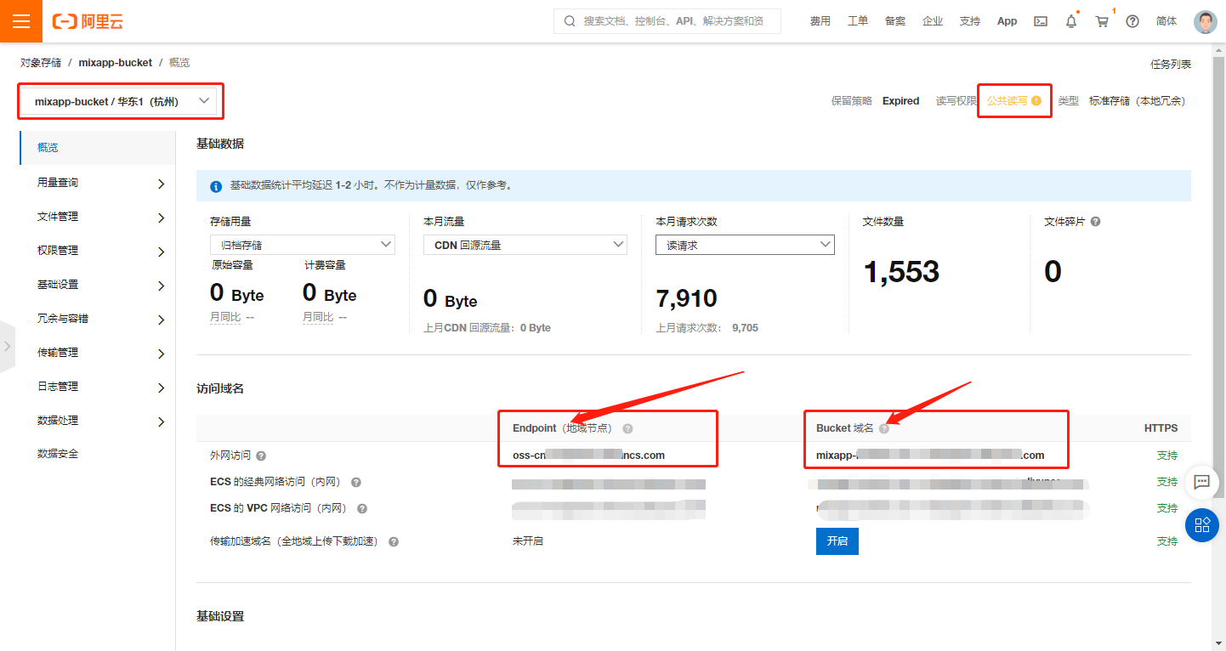Open the user avatar menu

coord(1206,21)
